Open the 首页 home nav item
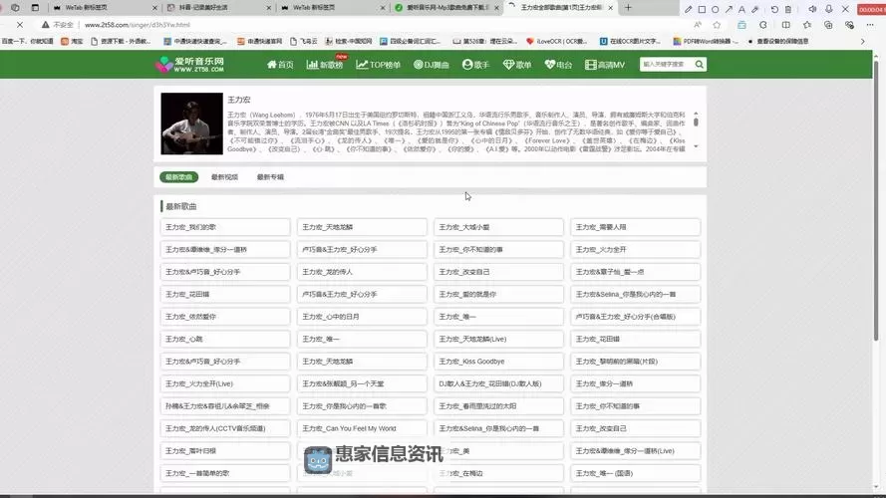Viewport: 886px width, 498px height. (x=280, y=65)
